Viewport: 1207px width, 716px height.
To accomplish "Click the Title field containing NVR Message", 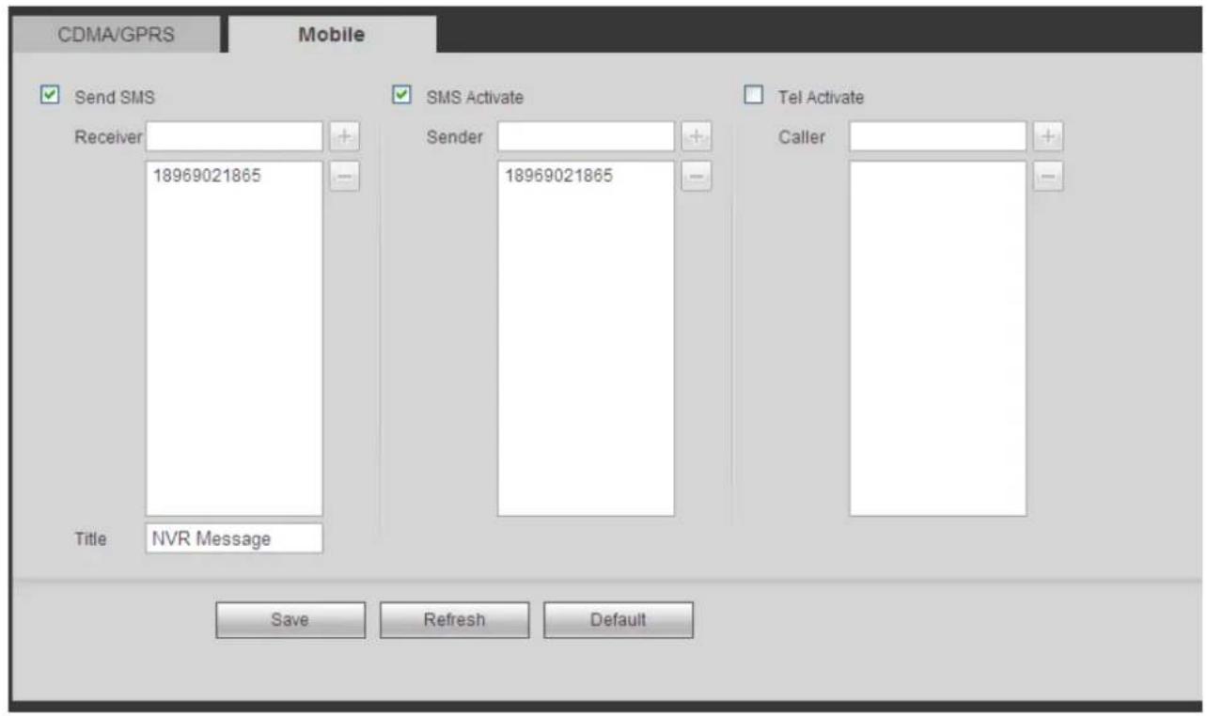I will point(234,538).
